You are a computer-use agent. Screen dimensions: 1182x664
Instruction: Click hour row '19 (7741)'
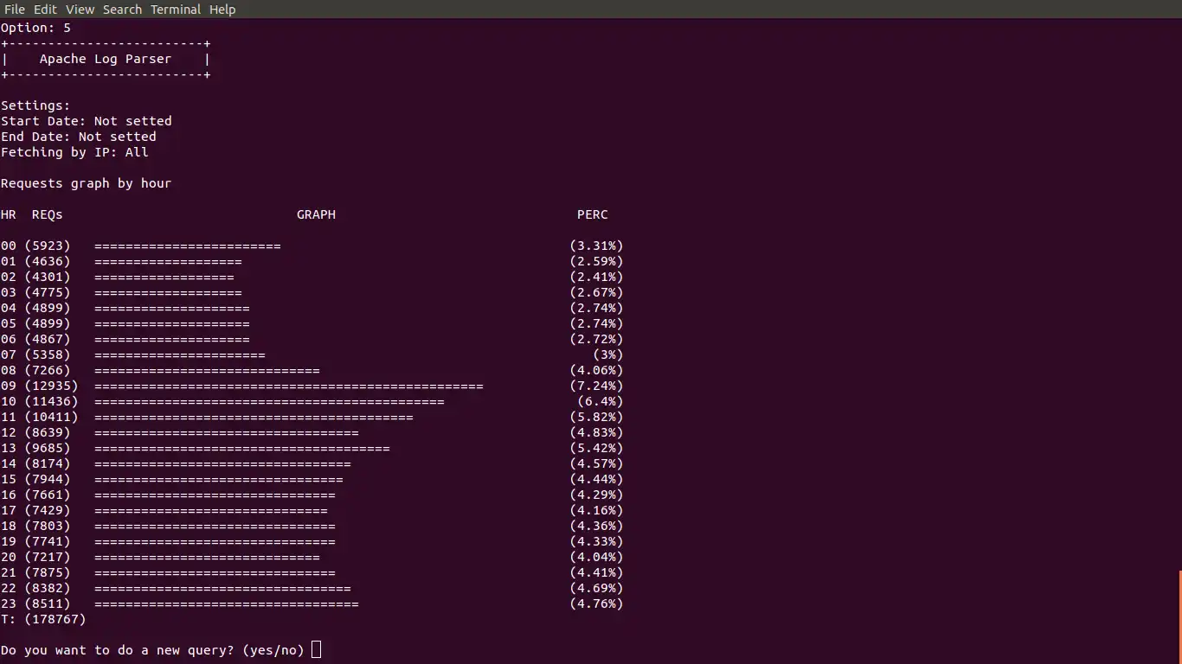click(312, 541)
